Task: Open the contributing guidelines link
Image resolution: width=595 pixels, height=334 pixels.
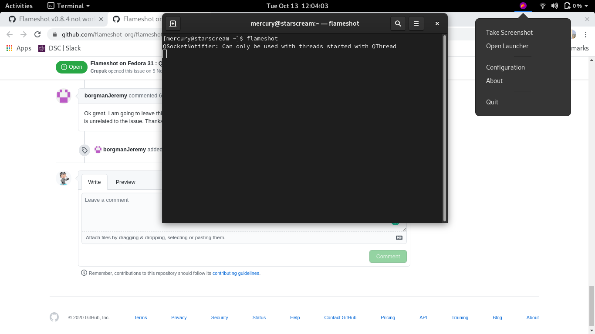Action: 236,273
